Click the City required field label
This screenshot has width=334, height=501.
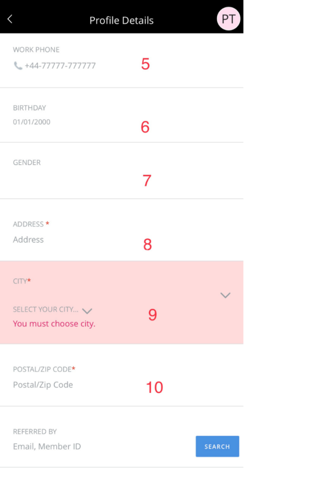[x=22, y=281]
